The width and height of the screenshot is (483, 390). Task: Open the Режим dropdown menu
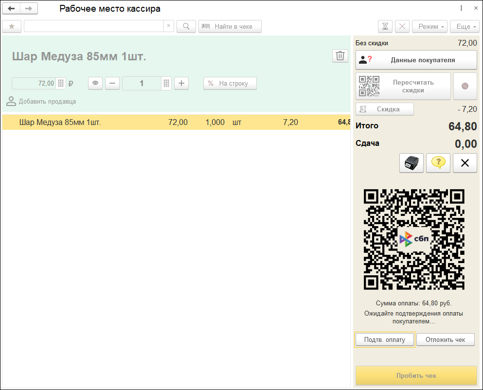pos(429,26)
